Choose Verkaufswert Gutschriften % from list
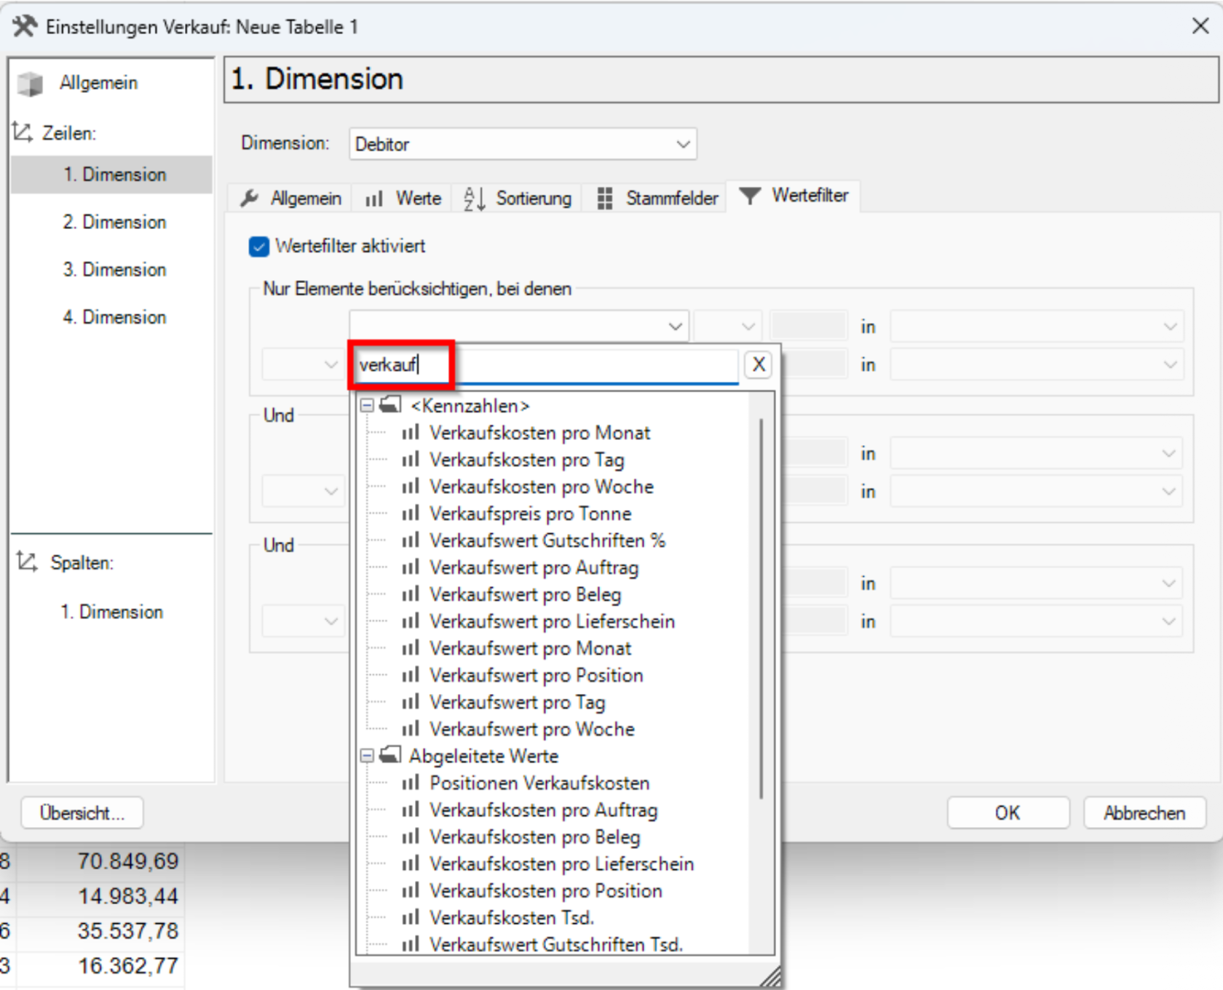The image size is (1223, 990). coord(547,540)
